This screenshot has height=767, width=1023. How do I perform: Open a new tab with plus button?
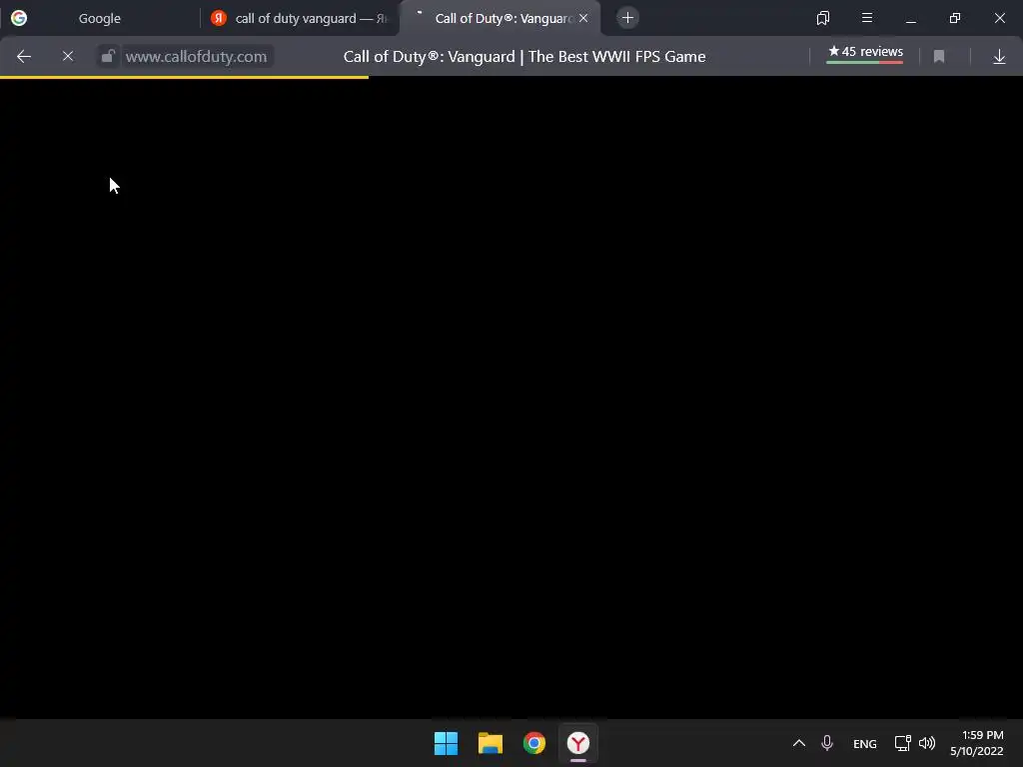tap(627, 18)
